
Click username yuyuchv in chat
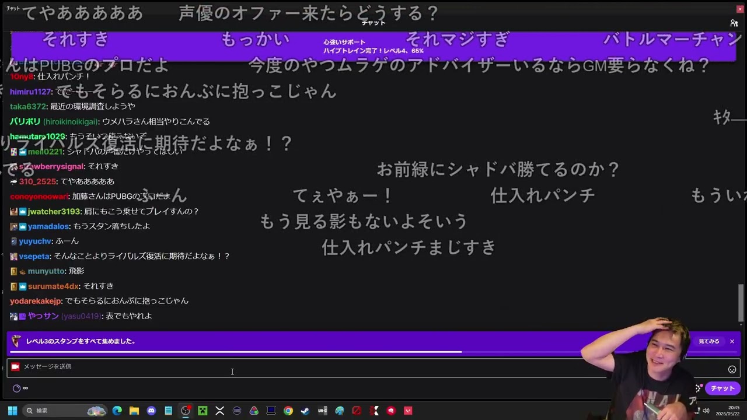coord(35,241)
